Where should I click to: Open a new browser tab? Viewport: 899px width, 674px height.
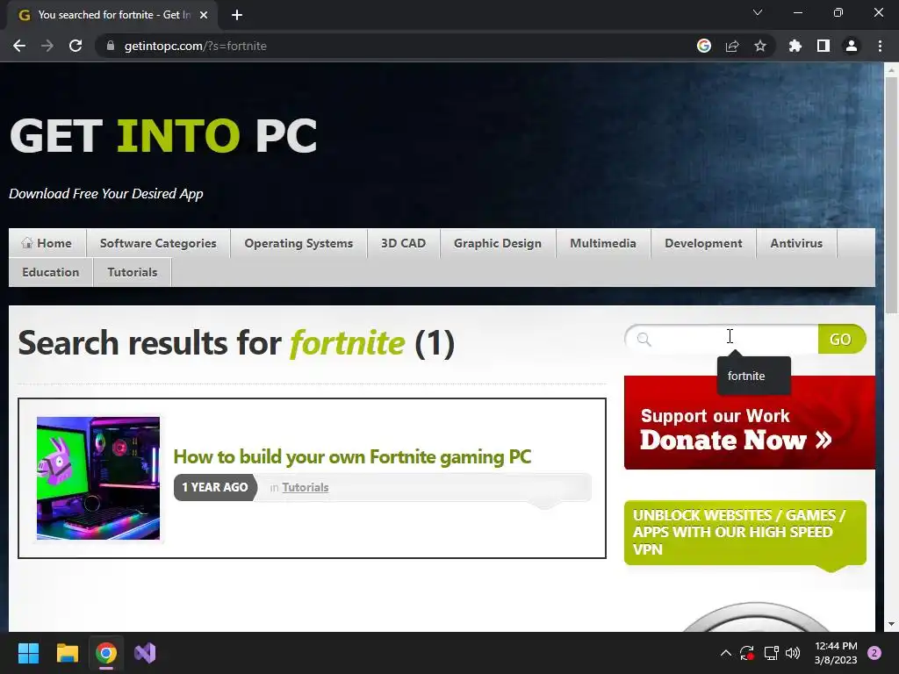point(237,15)
